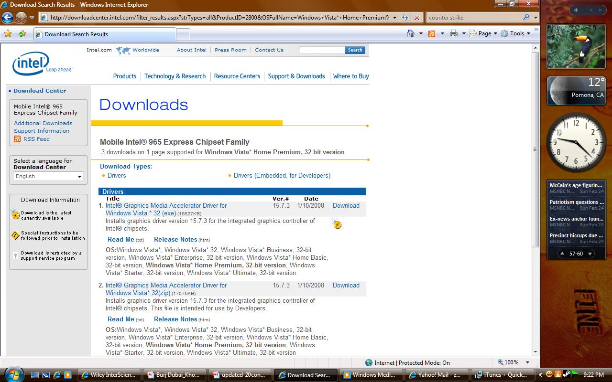Open the Favorites Center star icon
612x382 pixels.
click(x=8, y=34)
